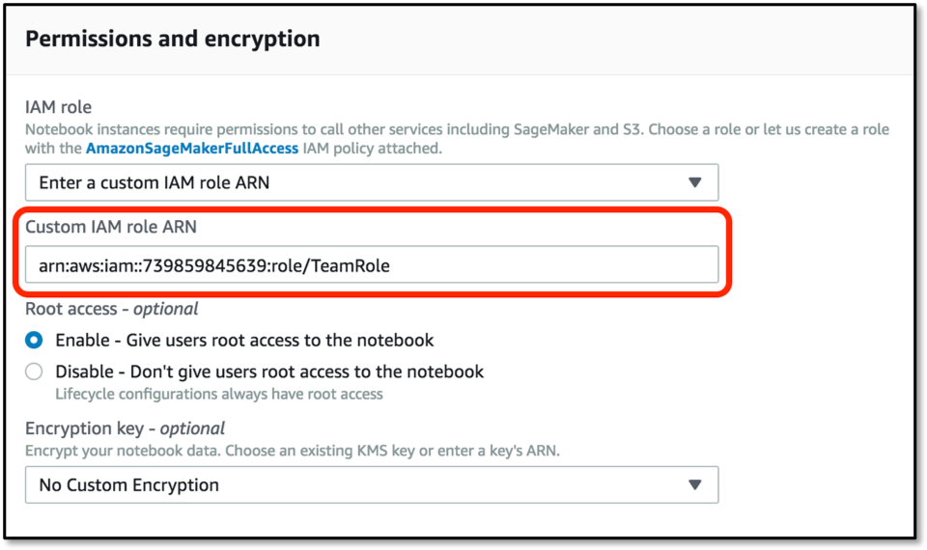Click the 'IAM role' field label
927x550 pixels.
coord(58,107)
